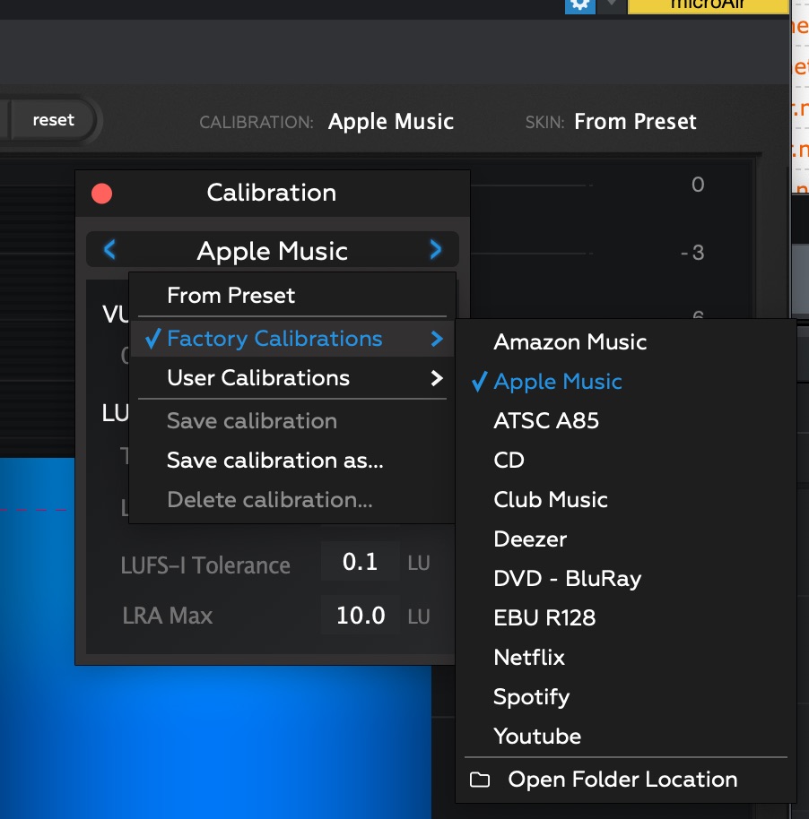Click the blue gear settings icon
Viewport: 809px width, 819px height.
point(580,4)
